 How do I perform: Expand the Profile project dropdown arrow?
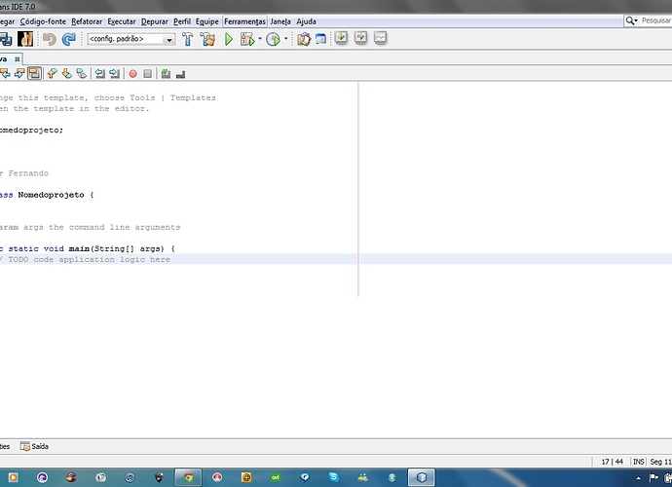tap(286, 39)
